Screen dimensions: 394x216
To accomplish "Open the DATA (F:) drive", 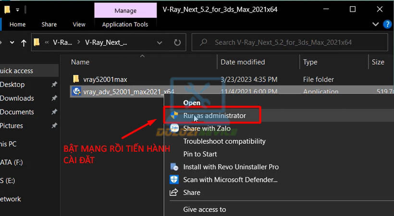I will (12, 162).
